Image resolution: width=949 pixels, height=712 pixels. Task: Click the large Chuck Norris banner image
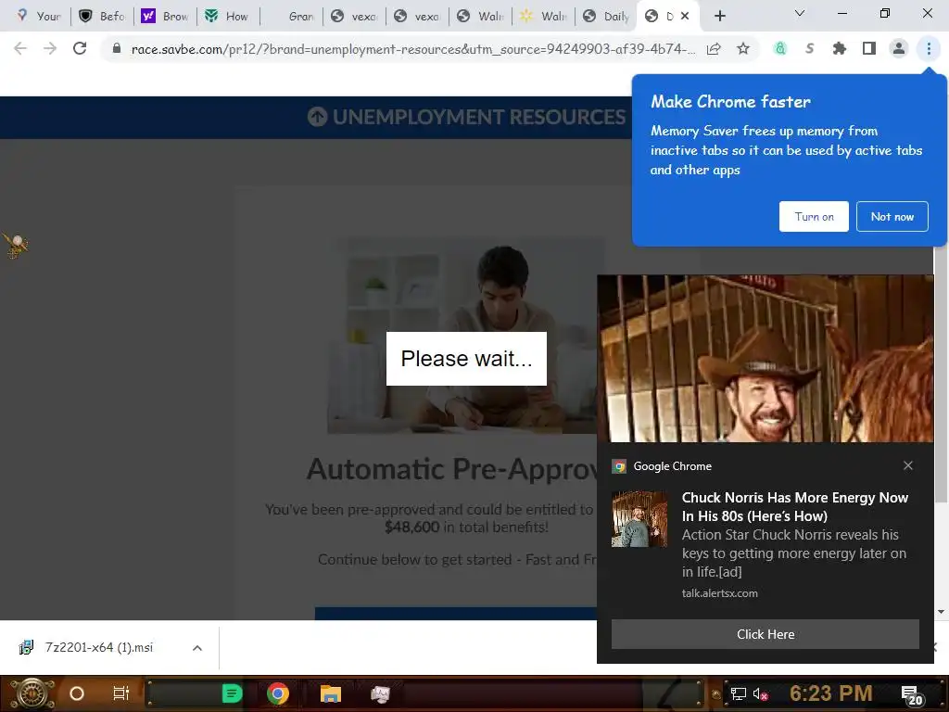[x=765, y=359]
